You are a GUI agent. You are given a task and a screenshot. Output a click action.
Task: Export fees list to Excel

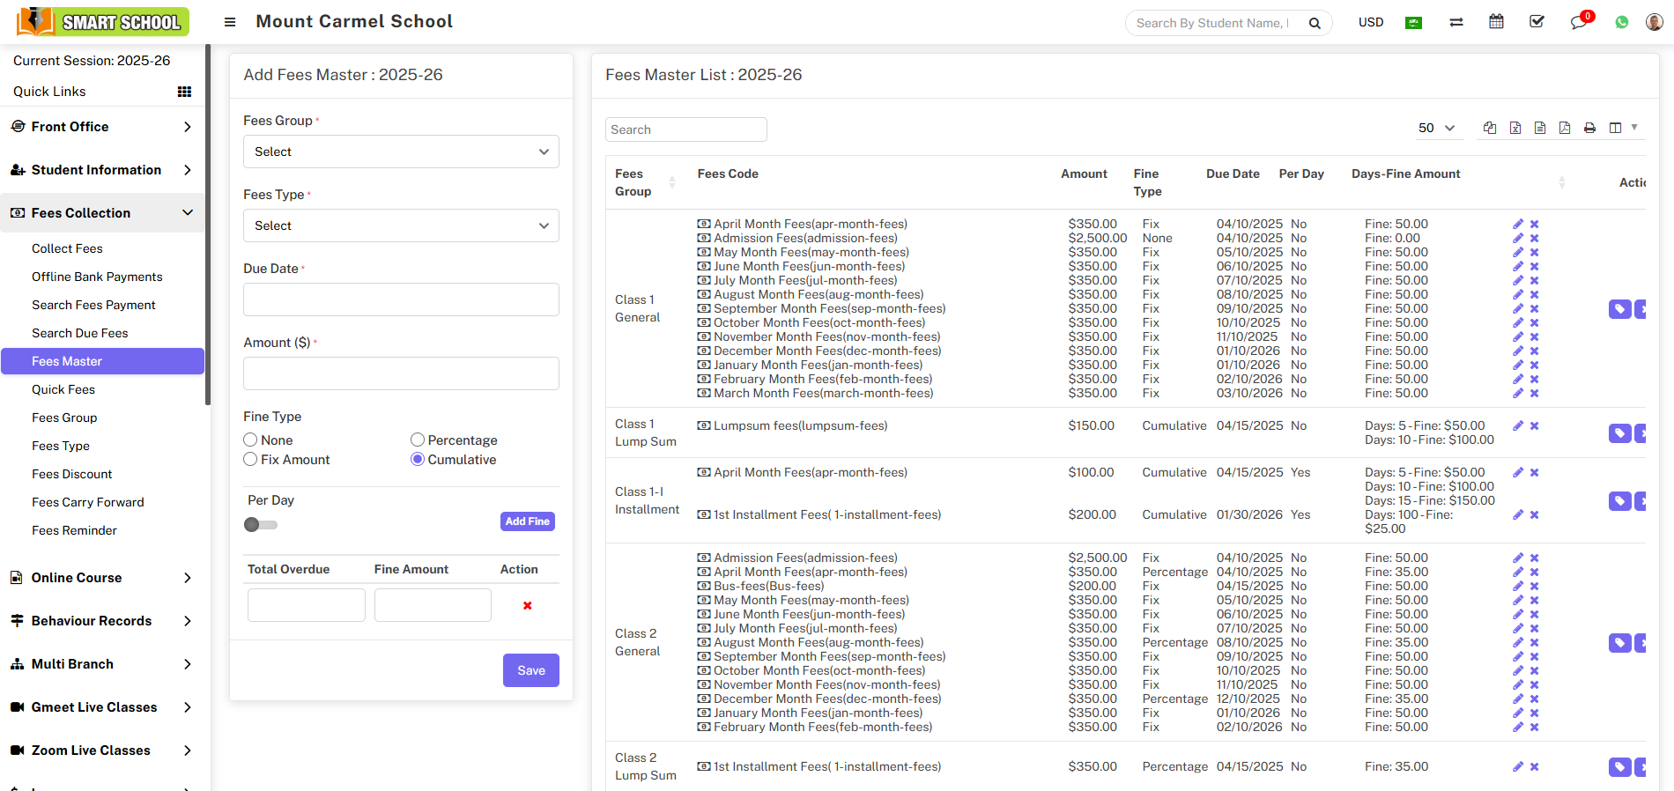click(x=1515, y=128)
